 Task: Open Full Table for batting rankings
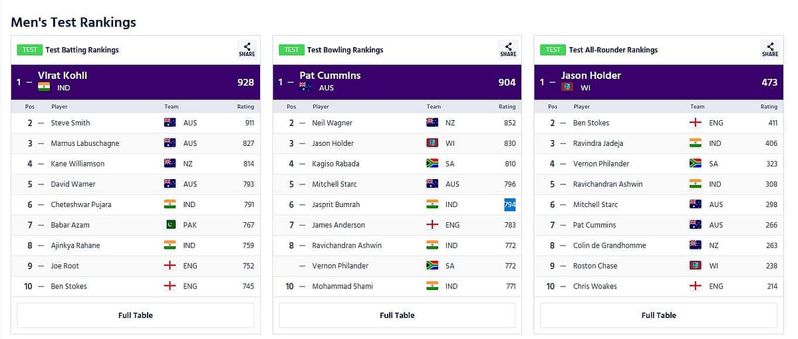point(136,315)
